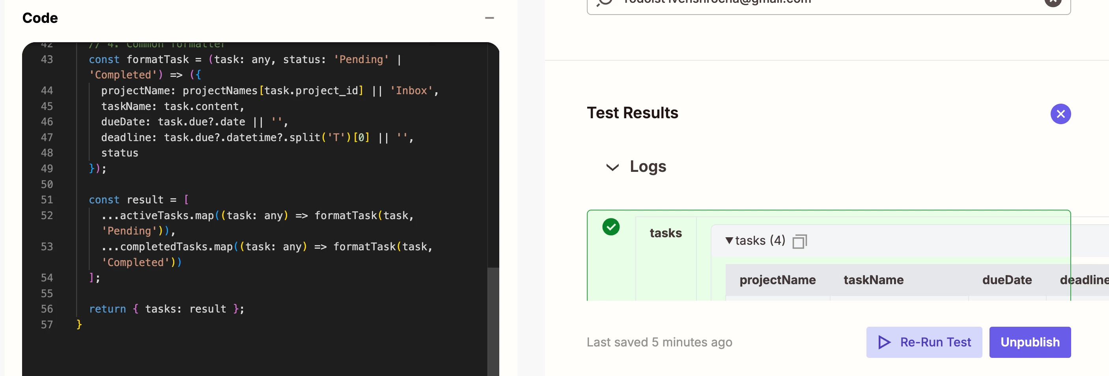Click the green success checkmark icon
Viewport: 1109px width, 376px height.
coord(611,227)
